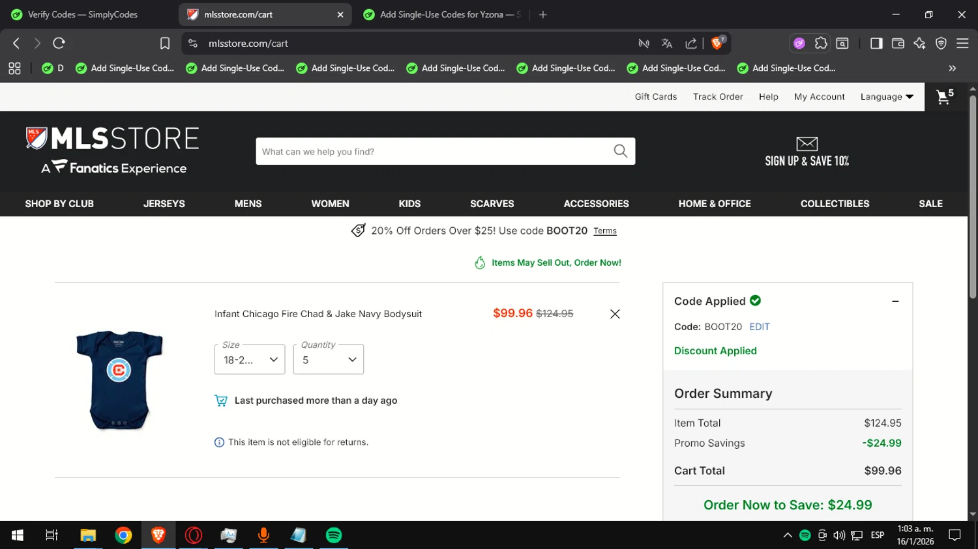The width and height of the screenshot is (978, 549).
Task: Click the Track Order link
Action: (718, 96)
